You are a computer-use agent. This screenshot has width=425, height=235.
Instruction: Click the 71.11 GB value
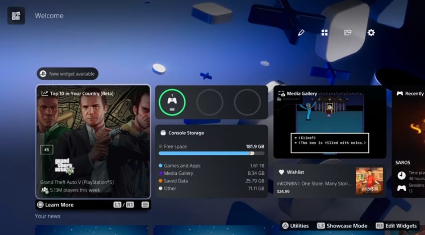click(256, 188)
